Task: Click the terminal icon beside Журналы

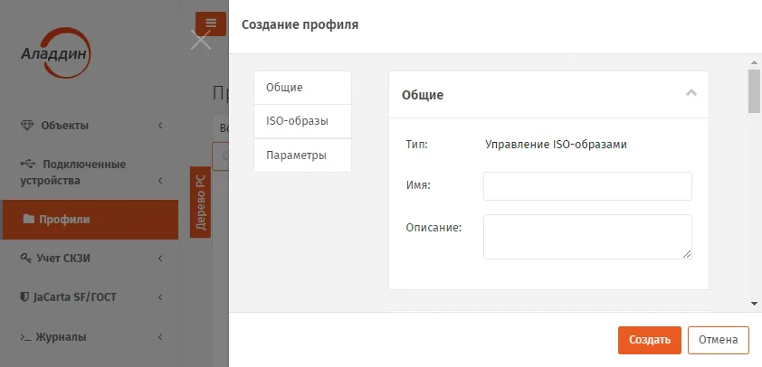Action: tap(25, 337)
